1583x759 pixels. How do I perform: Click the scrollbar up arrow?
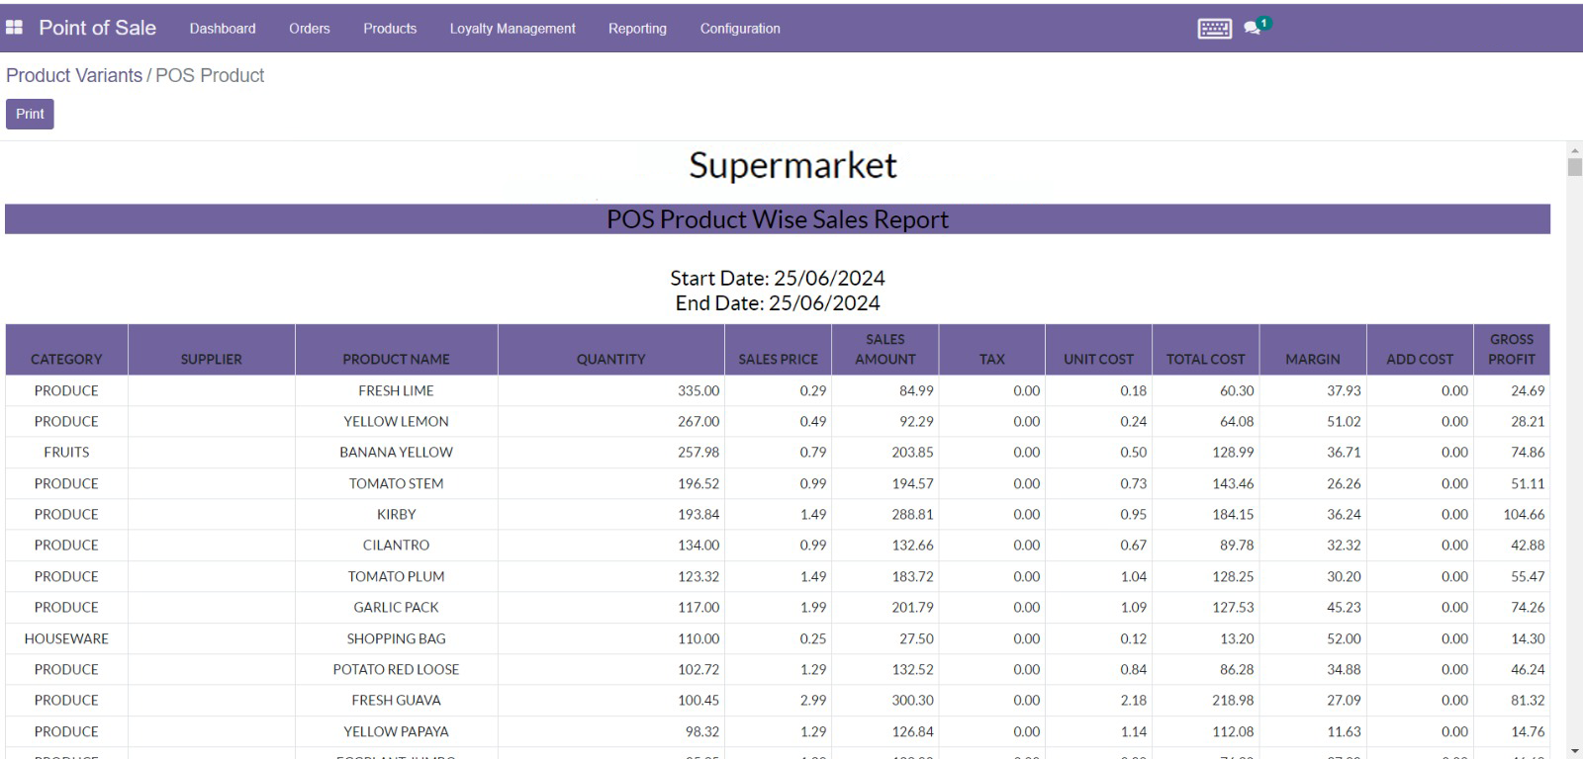pos(1574,149)
